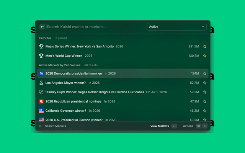Click the person icon beside Los Angeles Mayor

click(x=41, y=83)
